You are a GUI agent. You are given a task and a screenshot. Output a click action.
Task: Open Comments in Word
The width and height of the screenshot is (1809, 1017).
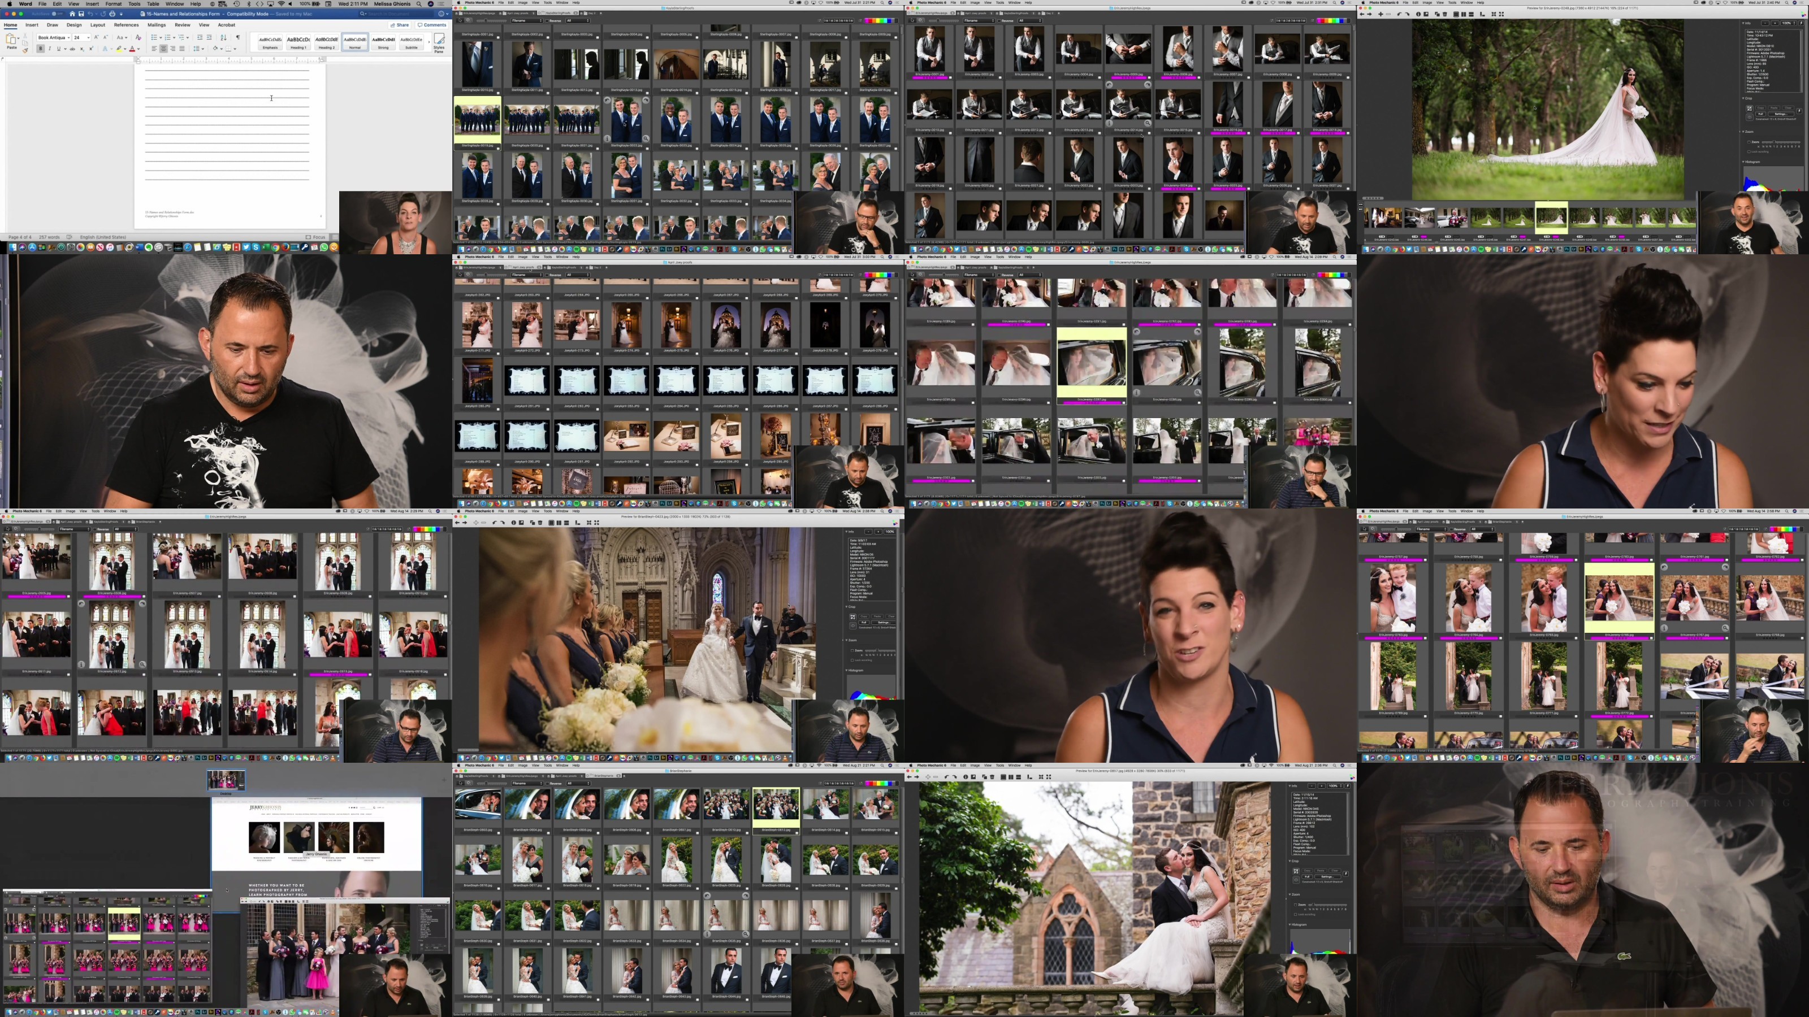pos(432,25)
